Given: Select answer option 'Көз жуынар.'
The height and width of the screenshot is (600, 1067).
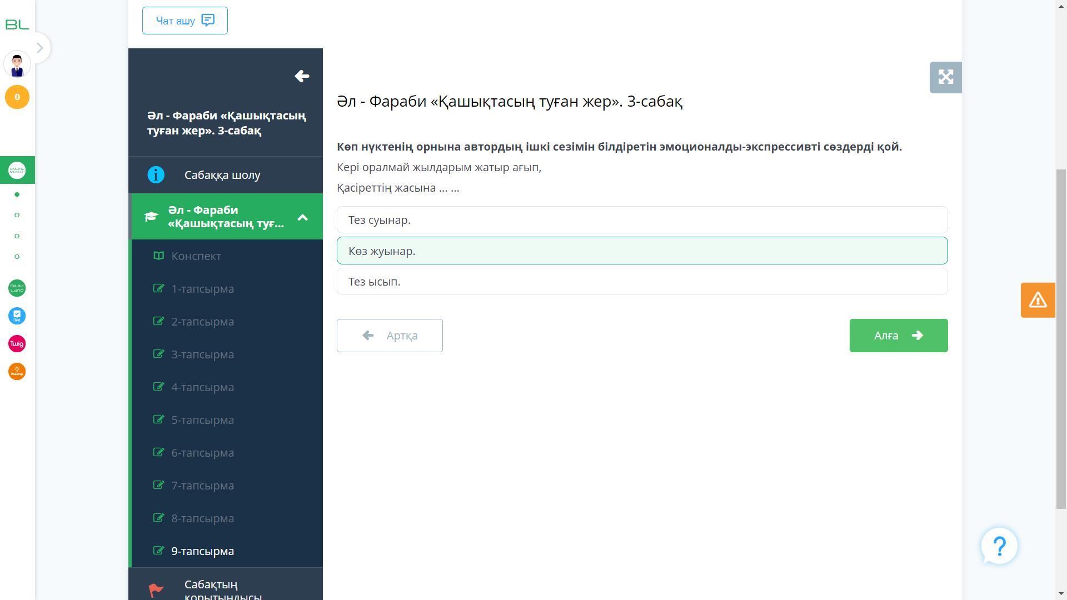Looking at the screenshot, I should 642,251.
